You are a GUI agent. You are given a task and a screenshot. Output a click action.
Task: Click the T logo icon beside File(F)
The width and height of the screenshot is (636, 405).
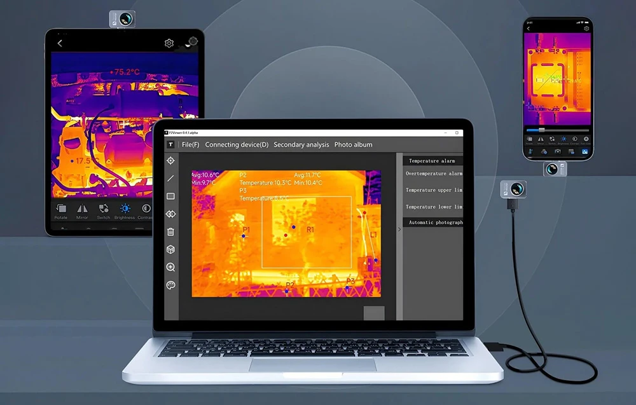tap(170, 145)
